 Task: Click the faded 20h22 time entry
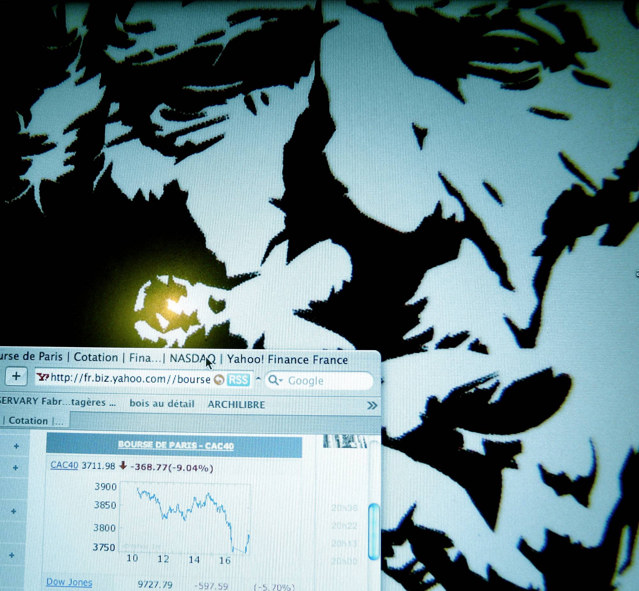[x=344, y=526]
